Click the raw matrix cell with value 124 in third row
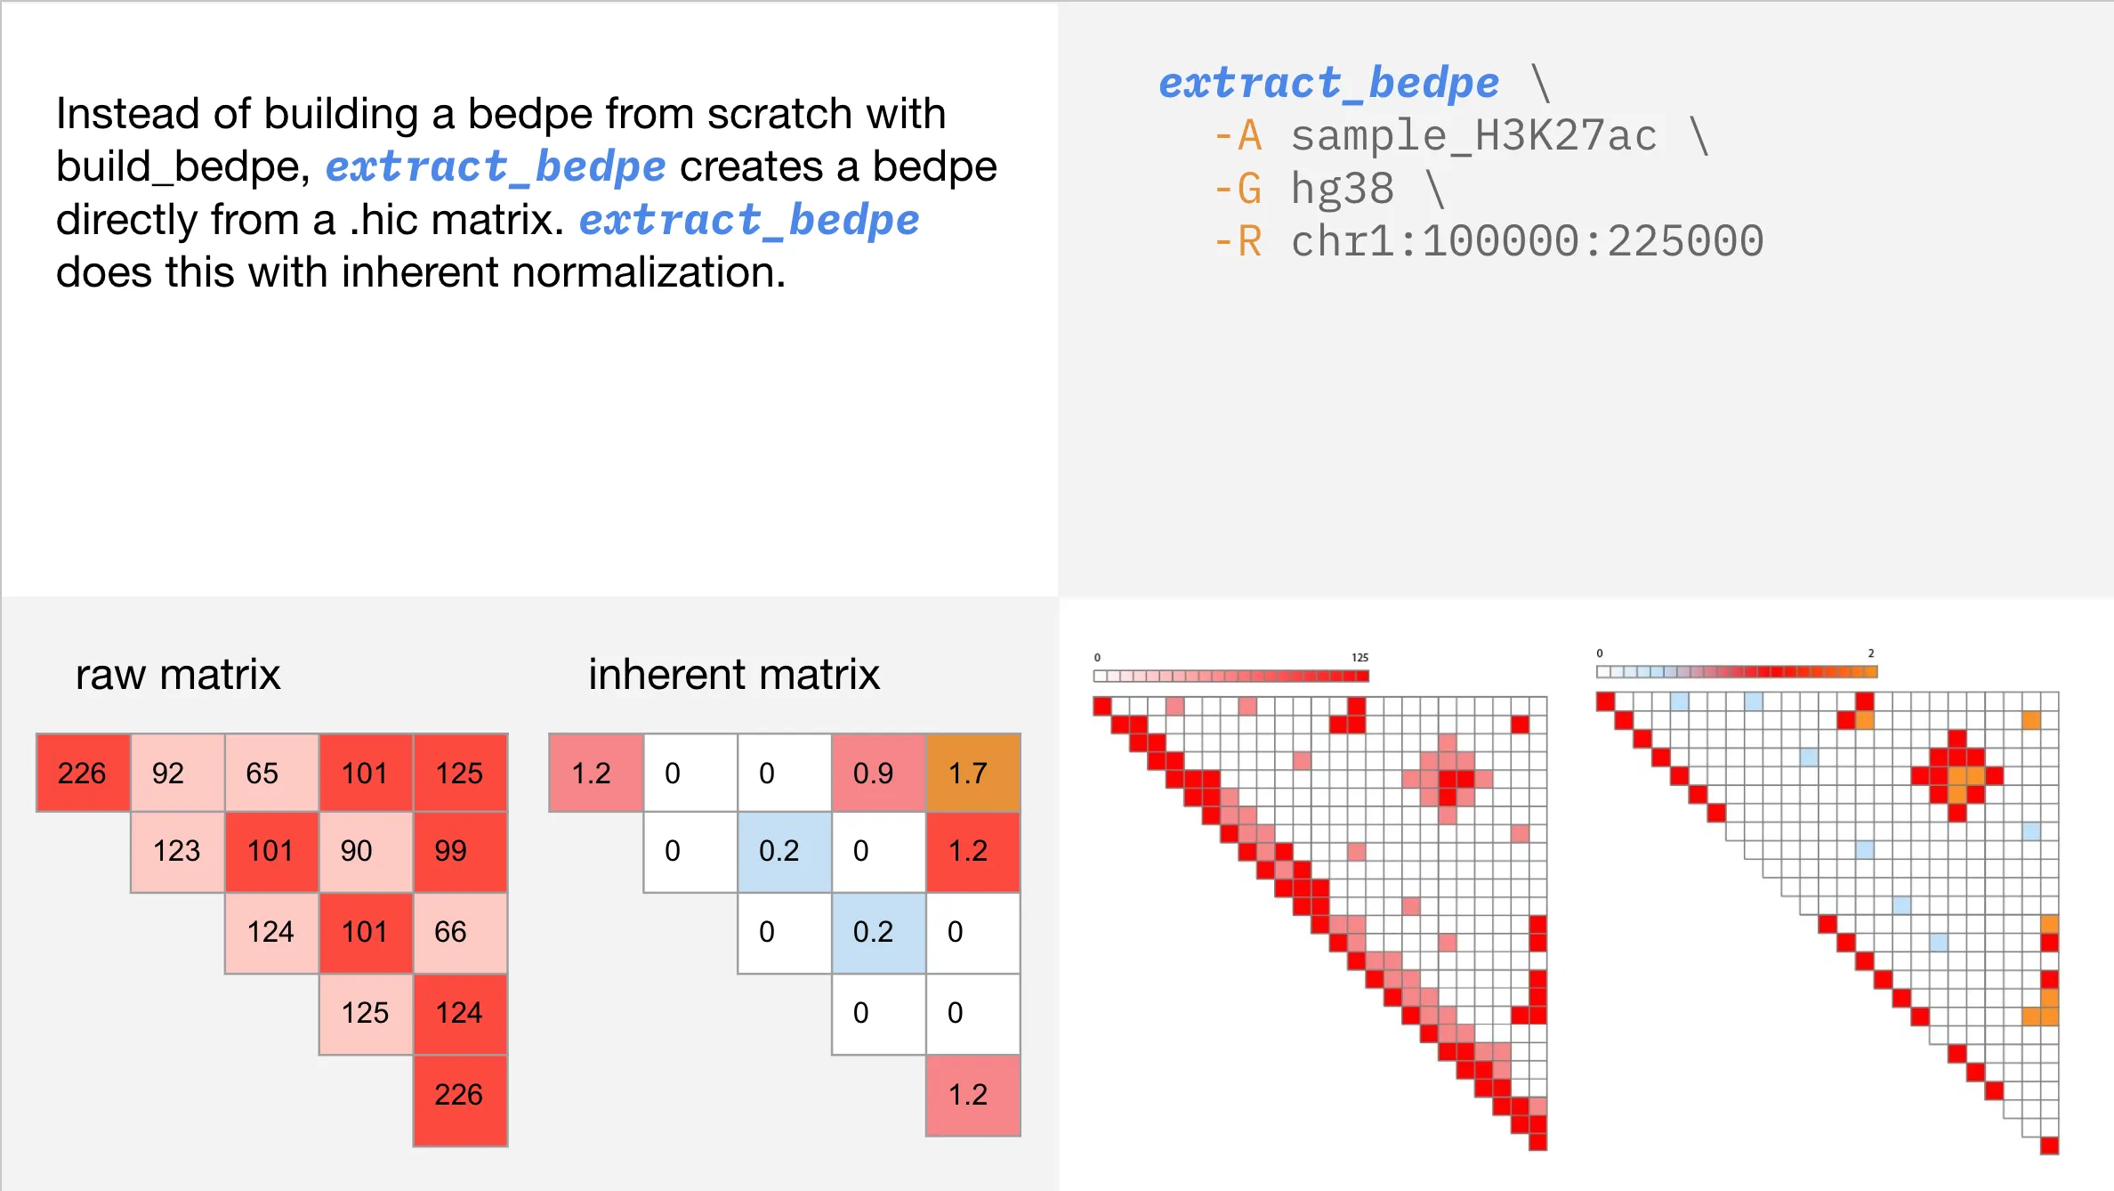This screenshot has height=1191, width=2114. 271,932
